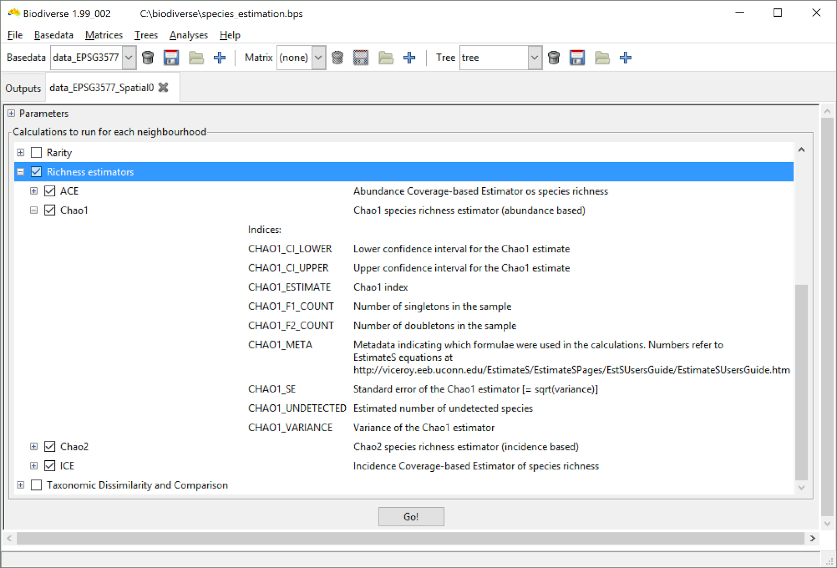Disable the Chao2 estimator
The image size is (837, 568).
[x=50, y=446]
